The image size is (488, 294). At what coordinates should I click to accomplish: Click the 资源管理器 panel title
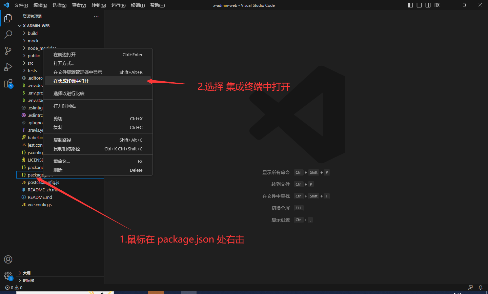(x=32, y=16)
